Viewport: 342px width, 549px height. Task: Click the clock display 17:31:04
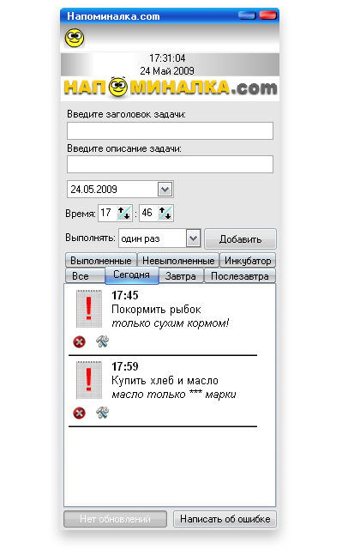click(167, 58)
